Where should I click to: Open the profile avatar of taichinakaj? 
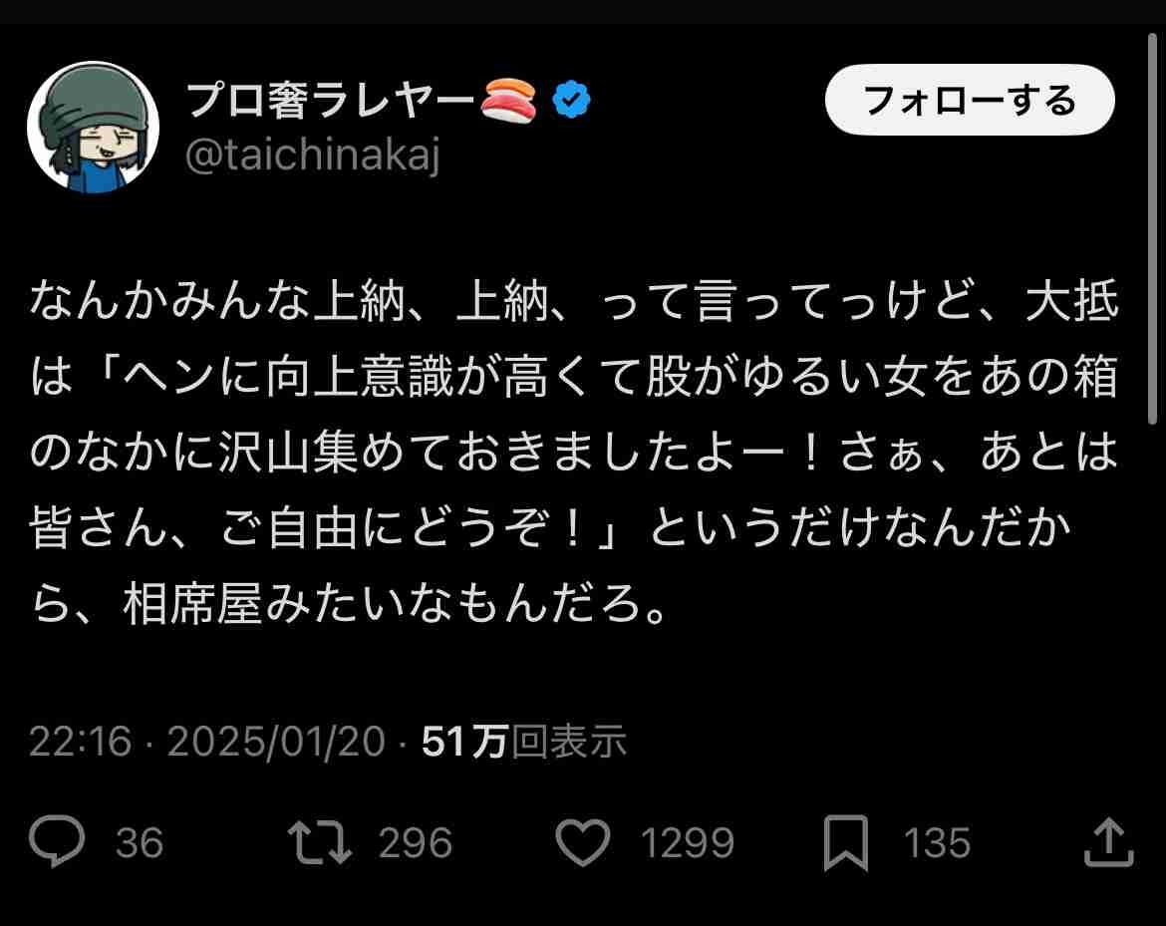93,128
